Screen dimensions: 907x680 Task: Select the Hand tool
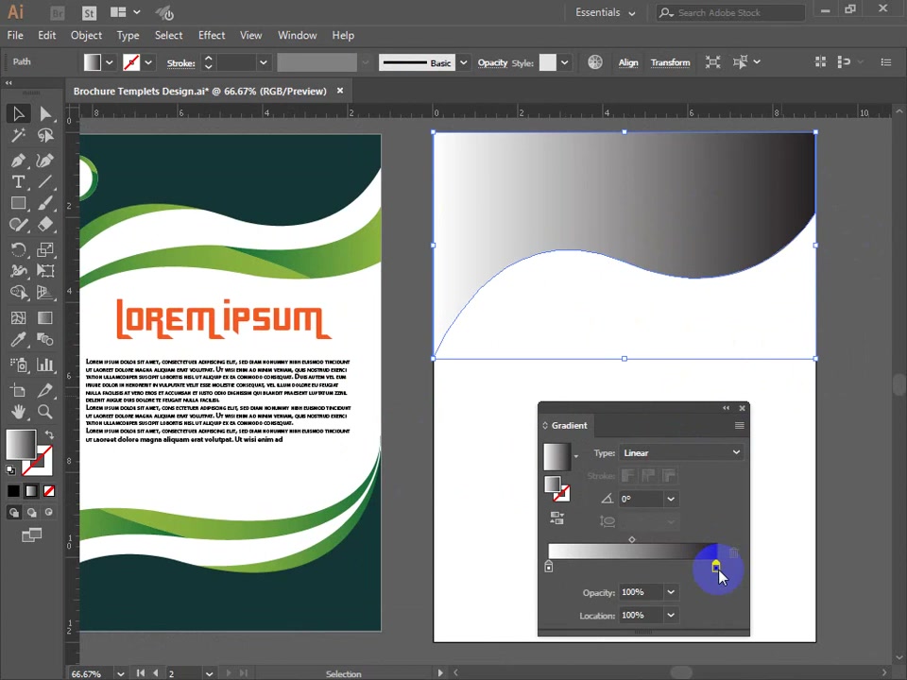(18, 412)
